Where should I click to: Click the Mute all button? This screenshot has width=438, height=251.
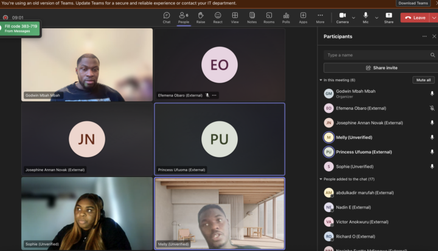click(423, 80)
